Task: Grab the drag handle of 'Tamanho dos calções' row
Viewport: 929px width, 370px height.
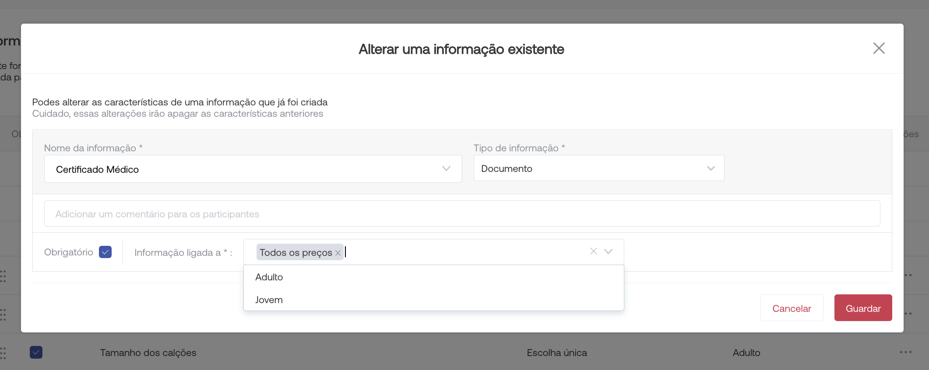Action: [3, 353]
